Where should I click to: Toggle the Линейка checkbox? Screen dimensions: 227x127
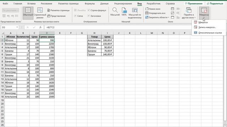[x=75, y=10]
